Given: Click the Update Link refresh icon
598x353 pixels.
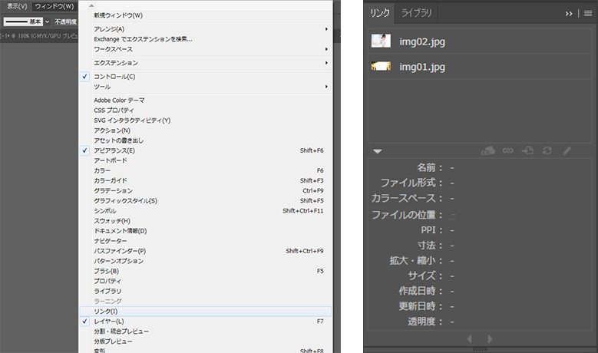Looking at the screenshot, I should [547, 151].
